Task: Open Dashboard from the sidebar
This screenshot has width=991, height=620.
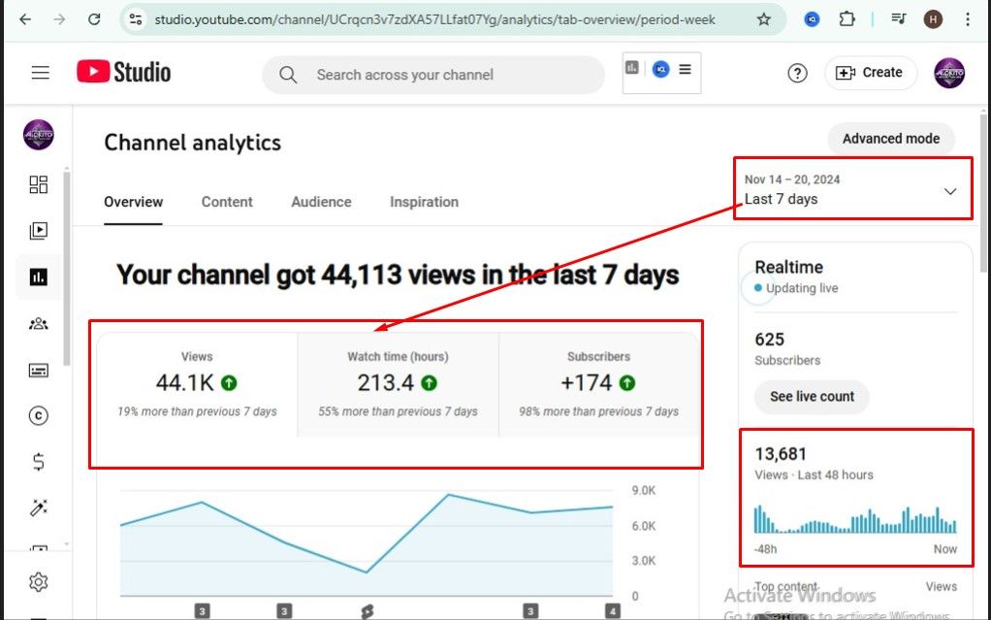Action: pyautogui.click(x=39, y=184)
